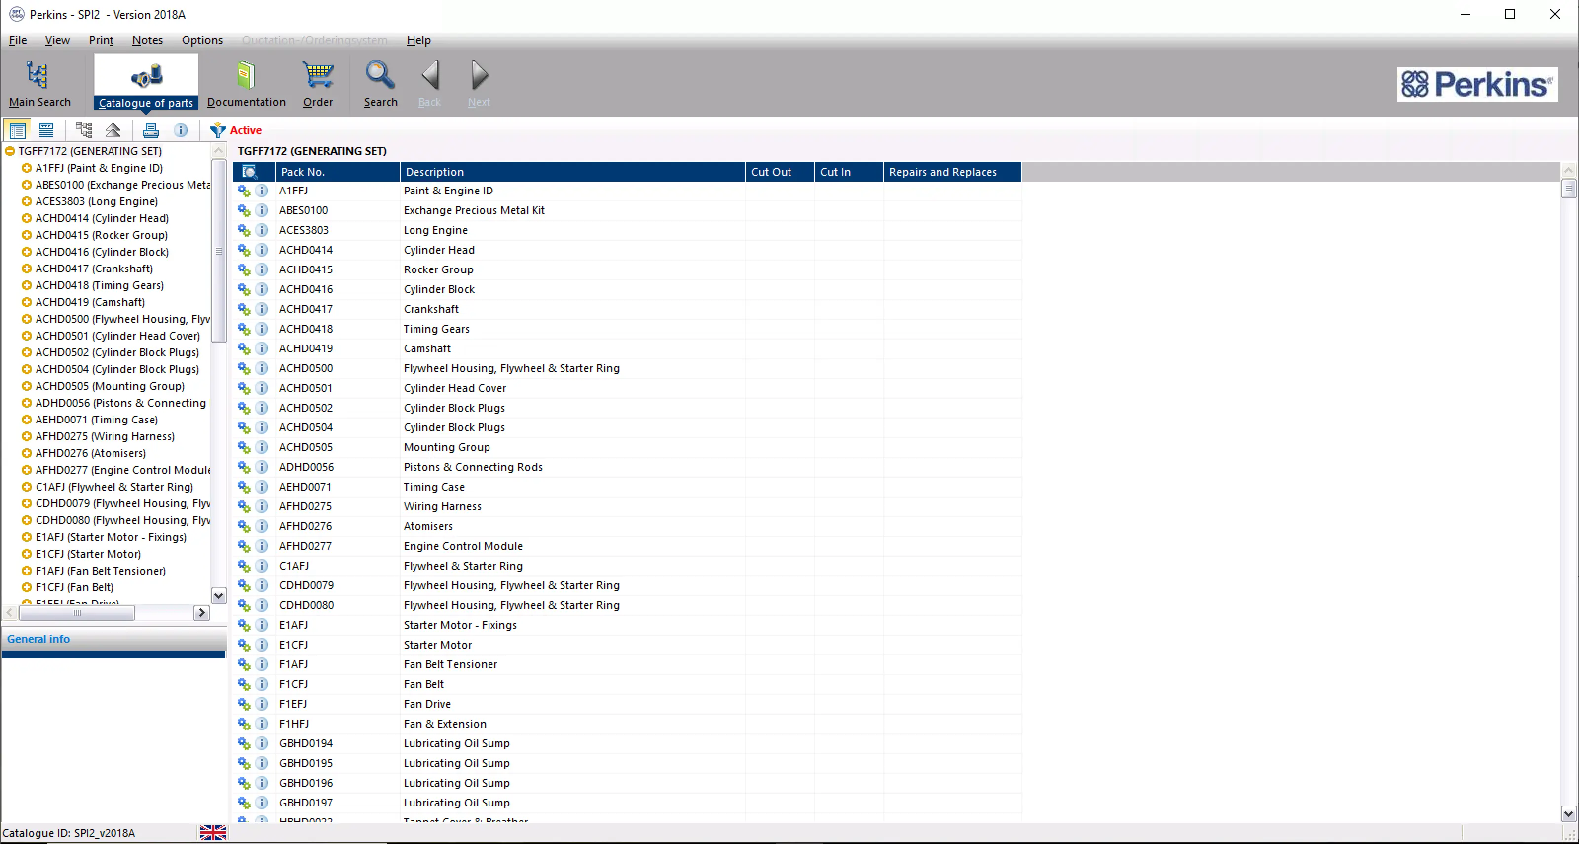The height and width of the screenshot is (844, 1579).
Task: Toggle the Active filter funnel
Action: click(x=218, y=130)
